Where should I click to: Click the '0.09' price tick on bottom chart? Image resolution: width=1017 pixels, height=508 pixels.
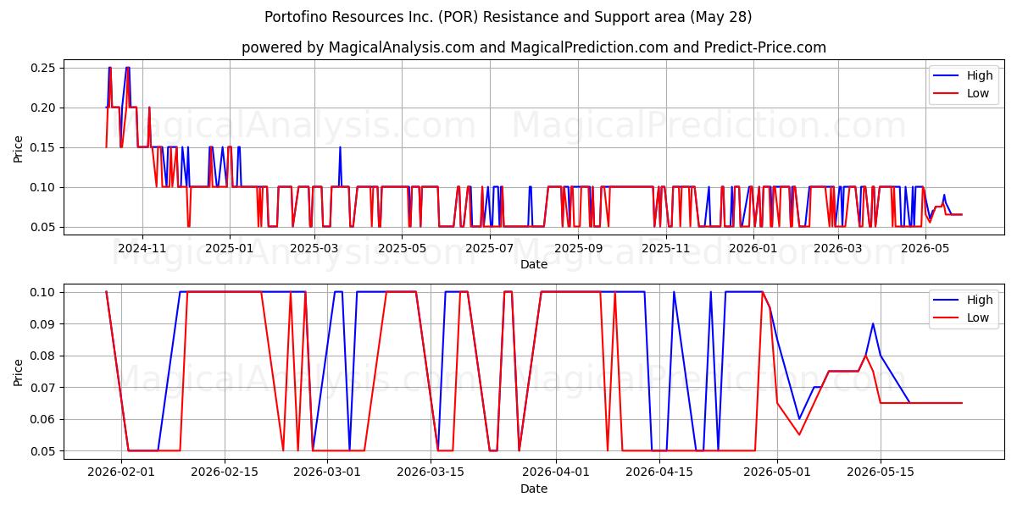(43, 324)
